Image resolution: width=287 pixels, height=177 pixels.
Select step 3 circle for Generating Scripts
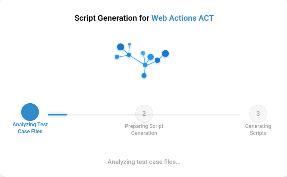(x=258, y=114)
